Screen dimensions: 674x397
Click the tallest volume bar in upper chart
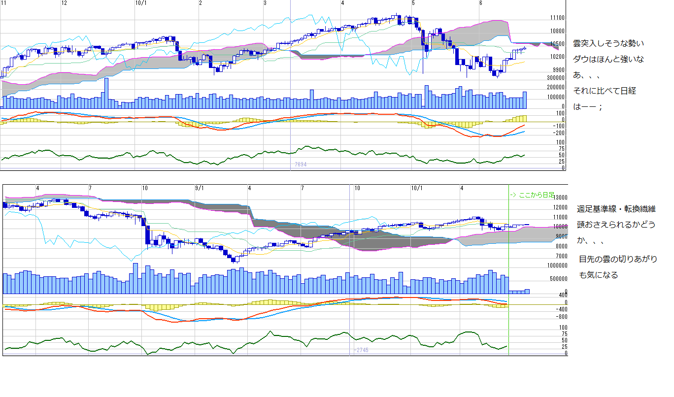(106, 94)
